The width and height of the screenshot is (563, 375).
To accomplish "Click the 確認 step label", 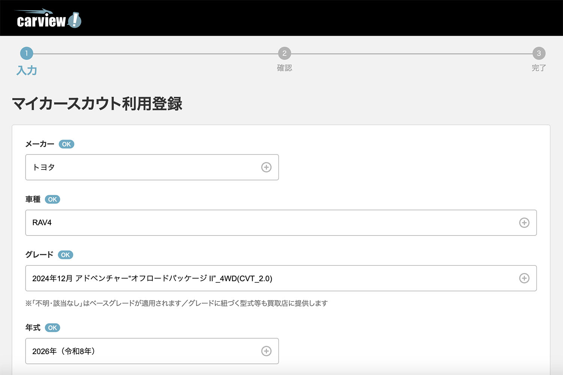I will pos(285,68).
